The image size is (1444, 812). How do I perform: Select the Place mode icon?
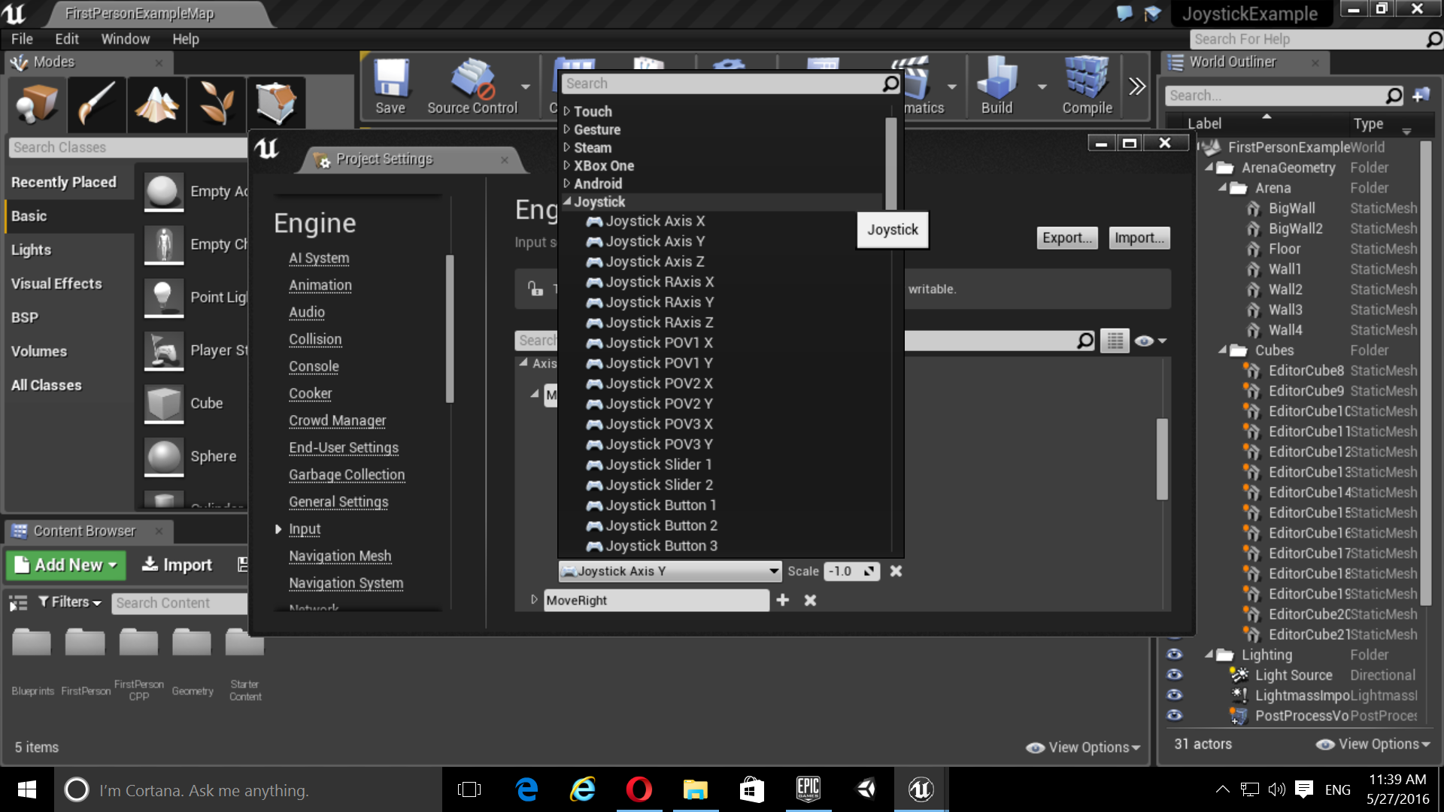(x=36, y=104)
